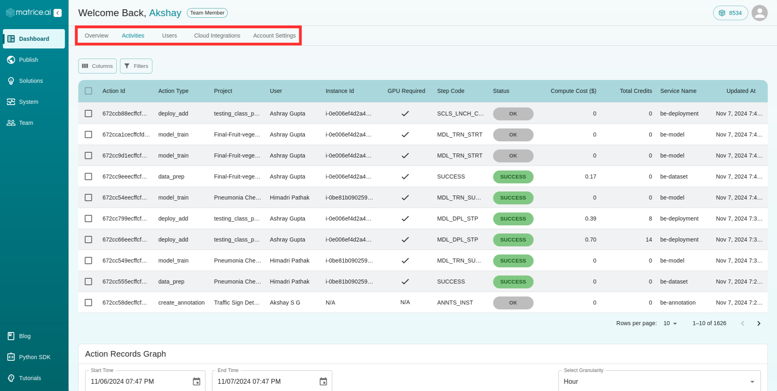
Task: Click the '1–10 of 1626' pagination text
Action: [x=709, y=323]
